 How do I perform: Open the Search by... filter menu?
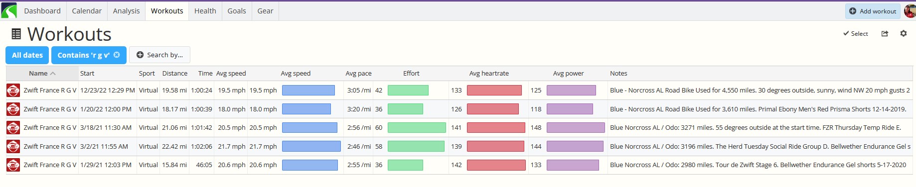[159, 55]
